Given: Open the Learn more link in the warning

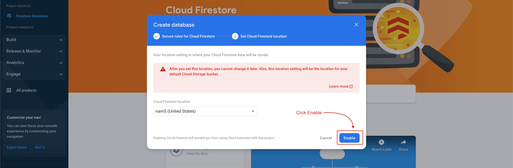Looking at the screenshot, I should click(339, 86).
